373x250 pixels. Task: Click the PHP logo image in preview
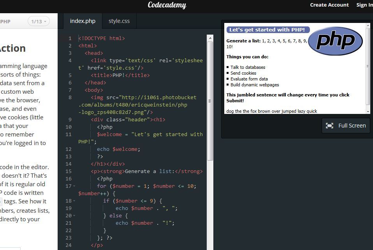click(335, 41)
